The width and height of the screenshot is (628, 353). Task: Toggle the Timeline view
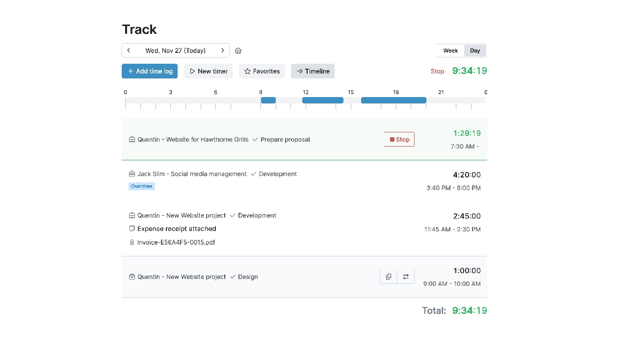point(313,71)
